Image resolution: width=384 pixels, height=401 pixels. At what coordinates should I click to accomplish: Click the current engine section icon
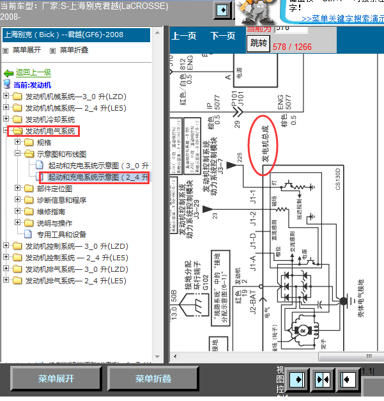point(7,84)
